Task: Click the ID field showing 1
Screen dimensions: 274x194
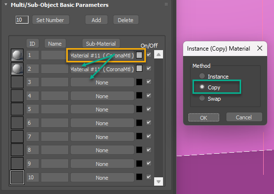Action: 32,55
